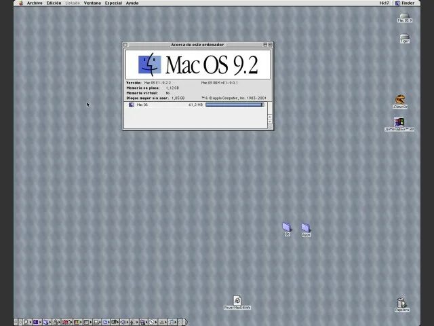434x326 pixels.
Task: Click the Acerca de este ordenador title bar
Action: pyautogui.click(x=197, y=45)
